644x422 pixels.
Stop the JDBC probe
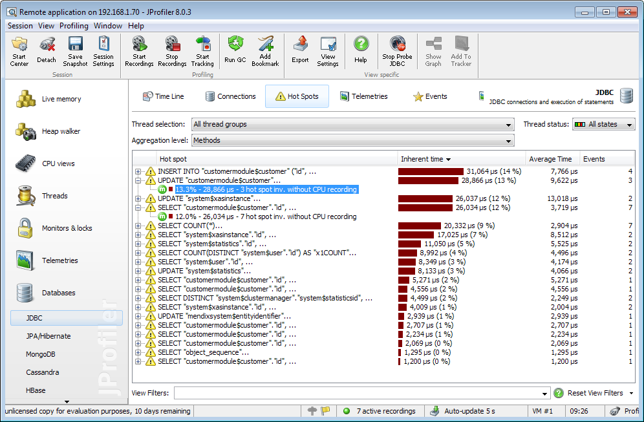397,52
